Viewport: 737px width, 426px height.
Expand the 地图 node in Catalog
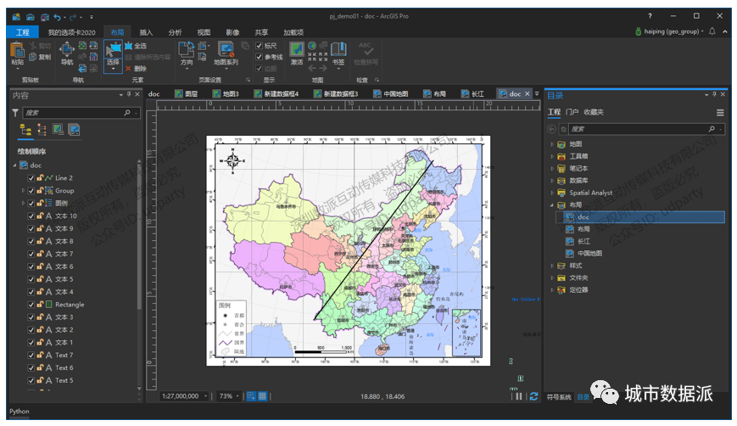552,144
